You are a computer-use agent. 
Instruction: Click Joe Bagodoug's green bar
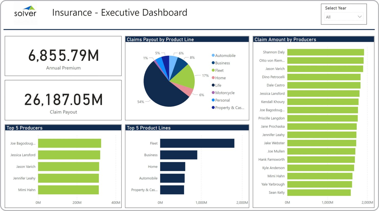click(x=69, y=143)
